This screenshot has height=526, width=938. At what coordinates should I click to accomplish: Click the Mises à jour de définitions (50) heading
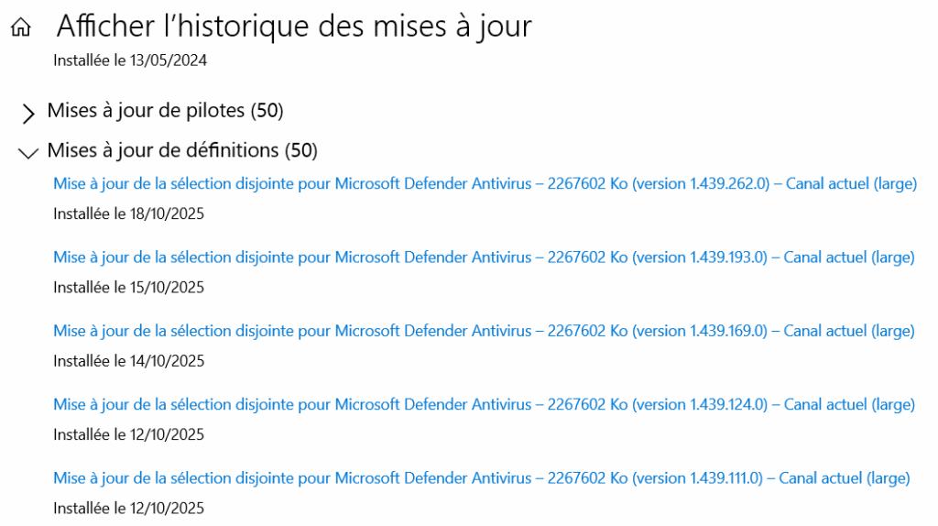(x=181, y=149)
